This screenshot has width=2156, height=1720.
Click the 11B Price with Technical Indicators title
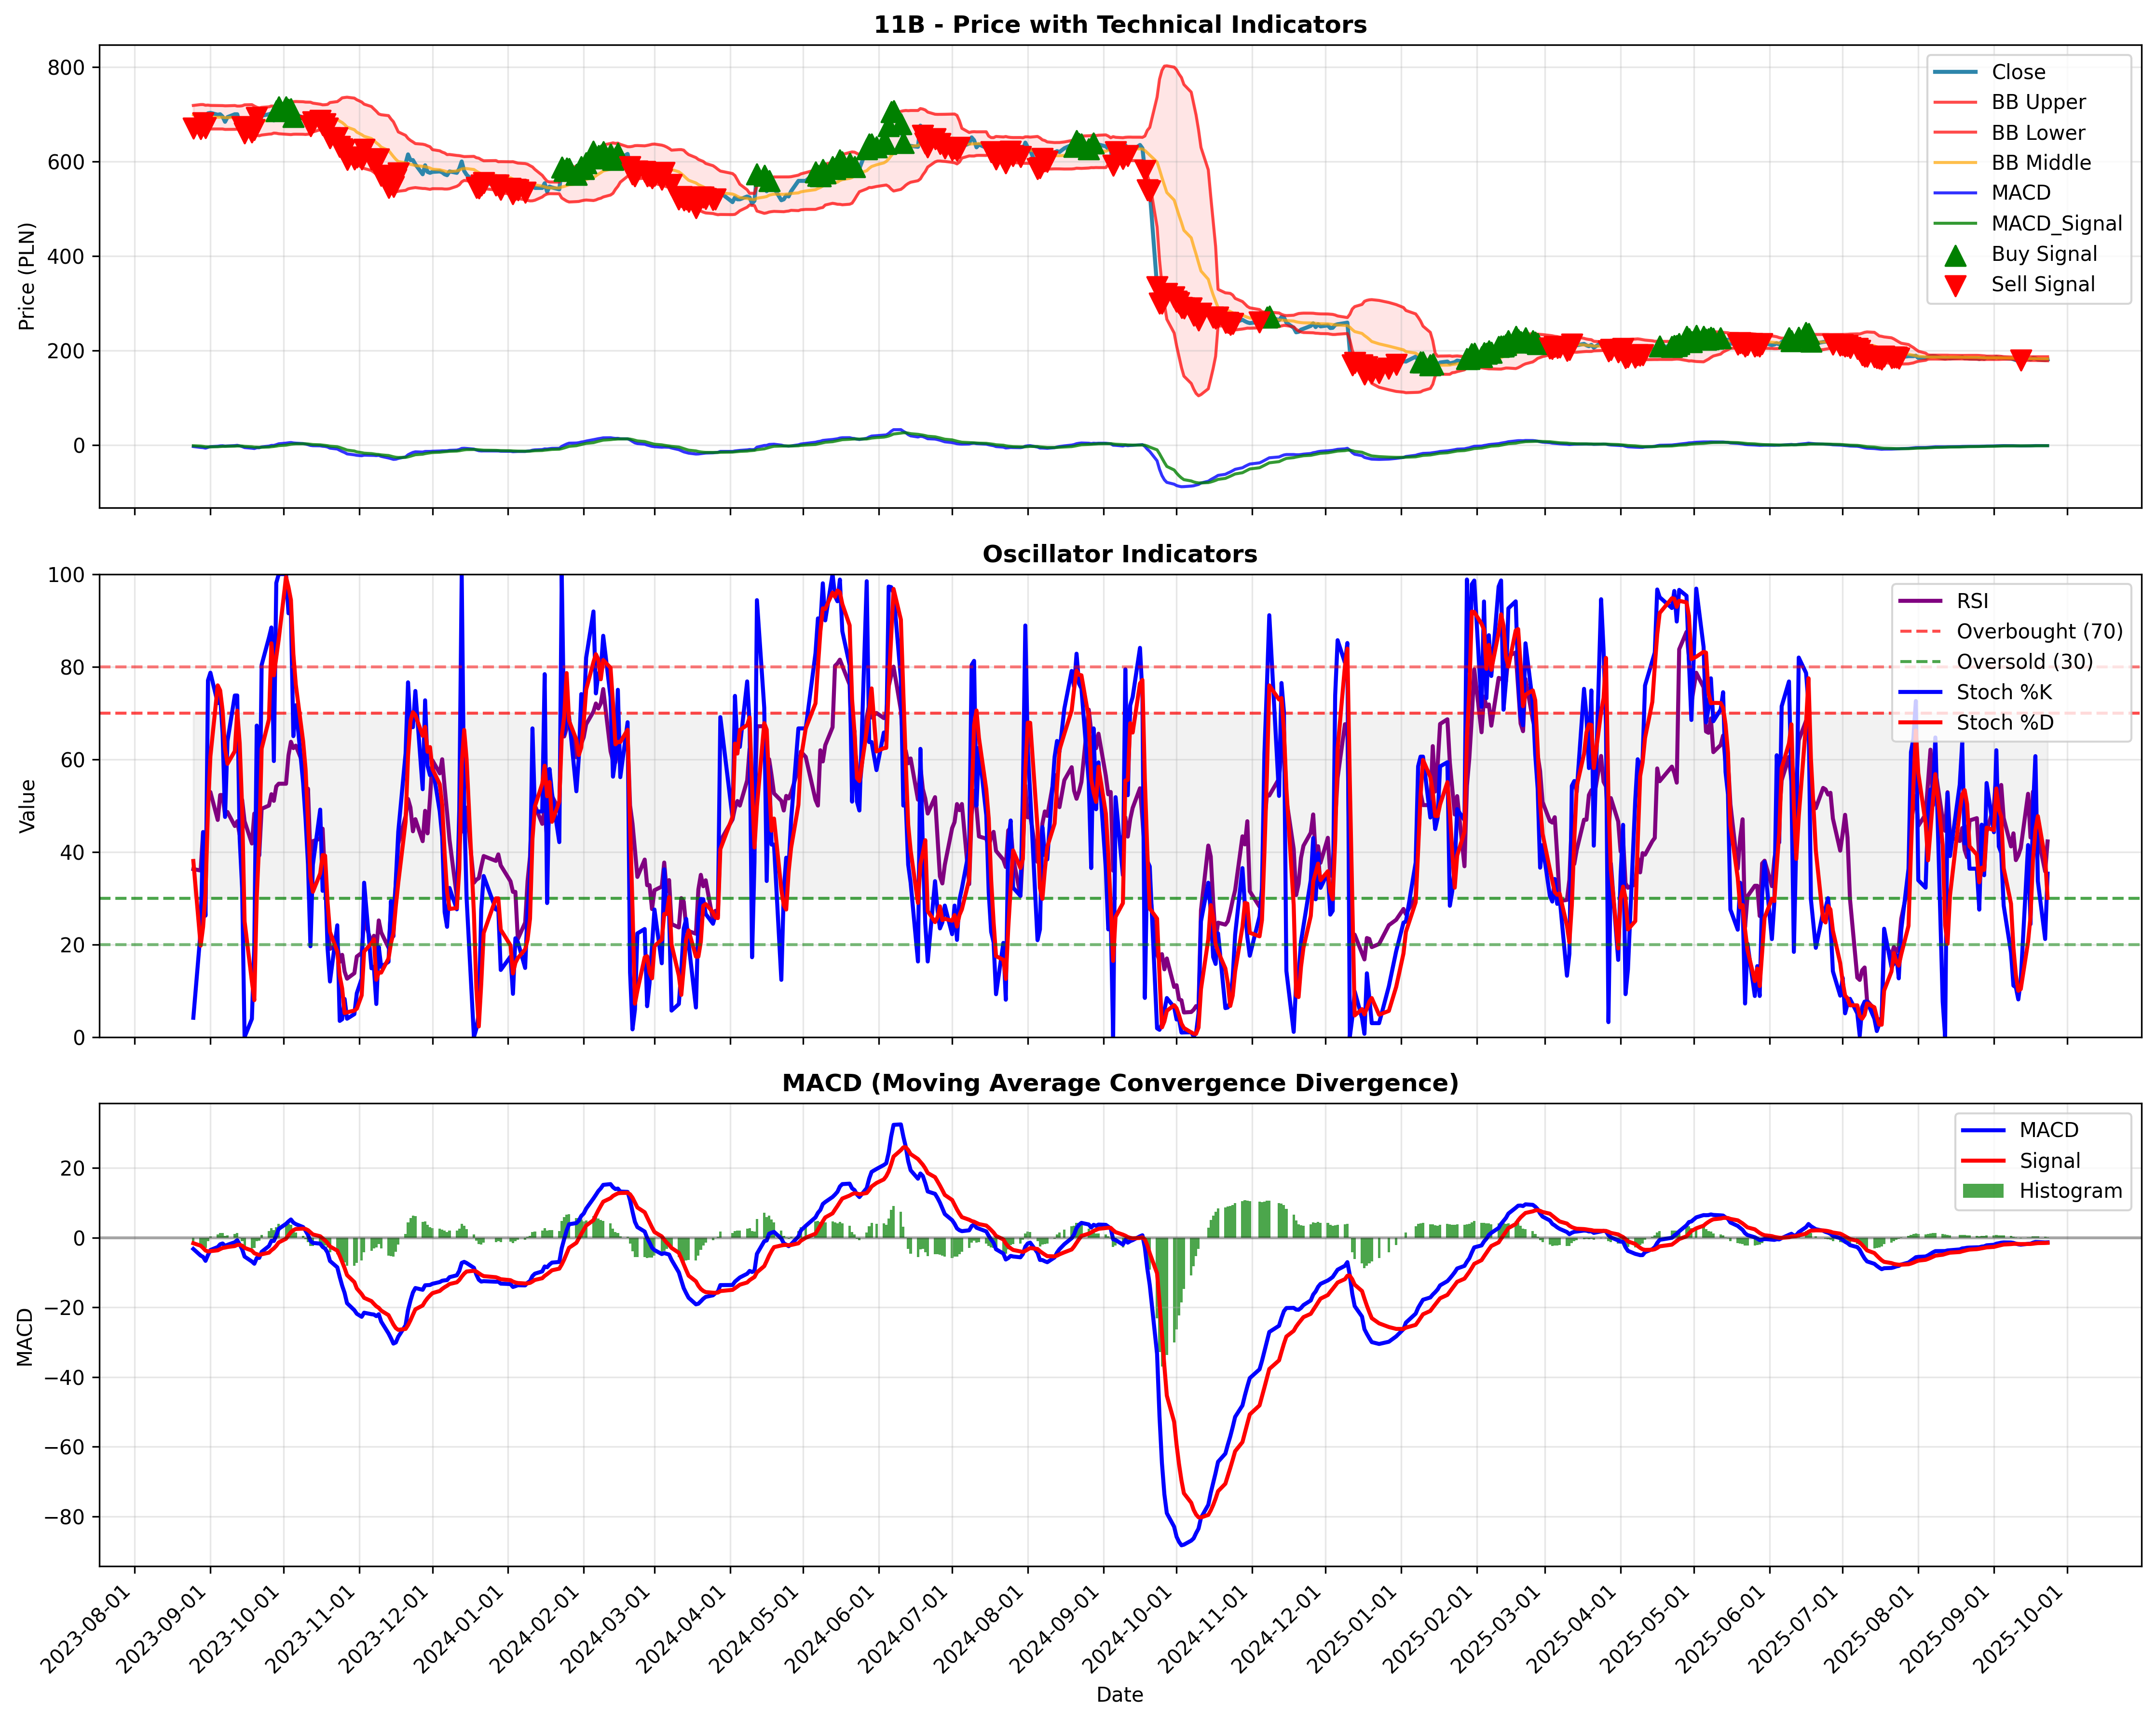[x=1120, y=25]
